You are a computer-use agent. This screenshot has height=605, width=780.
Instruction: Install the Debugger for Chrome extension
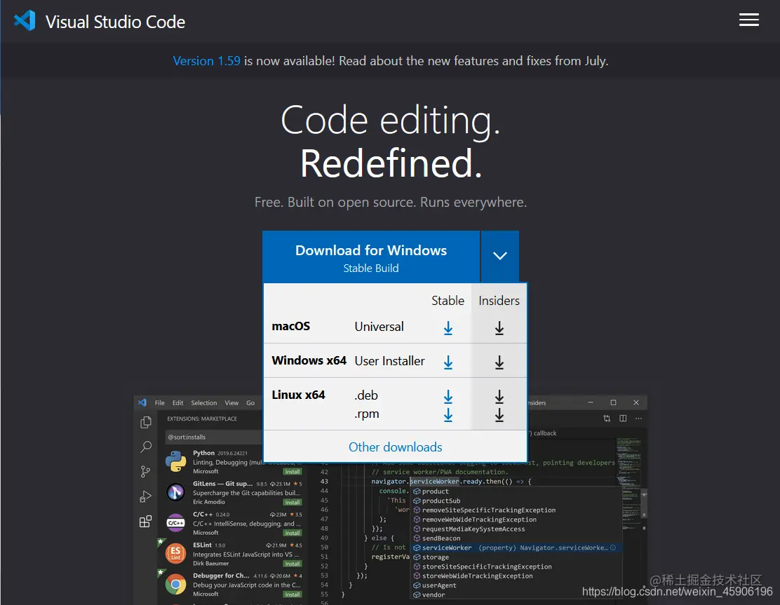tap(292, 594)
